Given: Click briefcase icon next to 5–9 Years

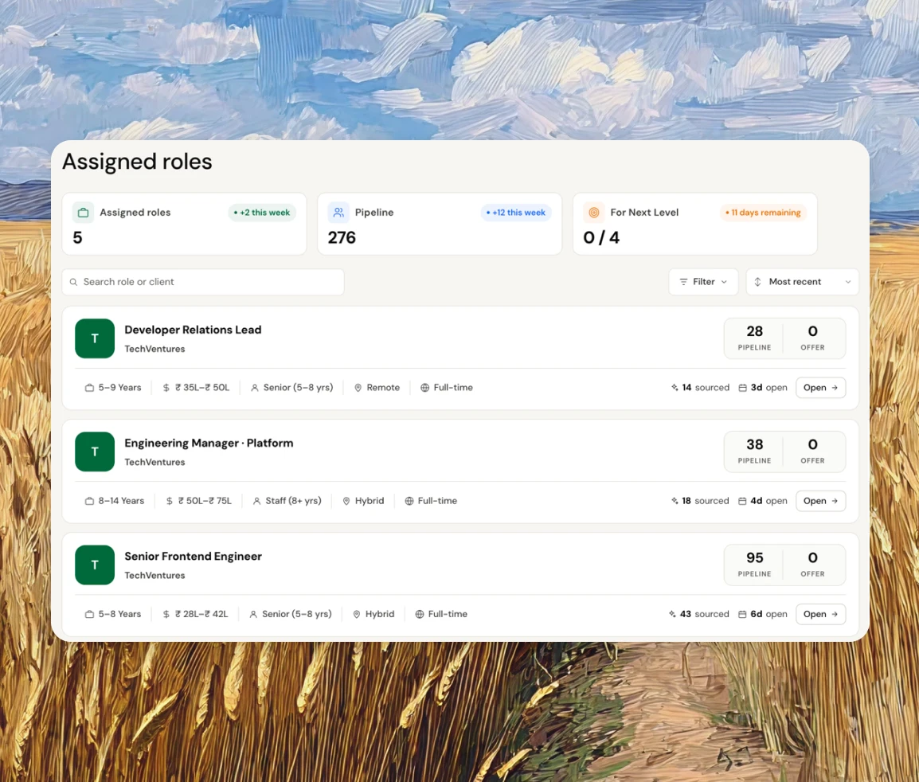Looking at the screenshot, I should [x=90, y=388].
